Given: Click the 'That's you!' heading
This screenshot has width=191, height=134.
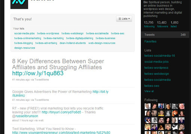Looking at the screenshot, I should pyautogui.click(x=22, y=19).
